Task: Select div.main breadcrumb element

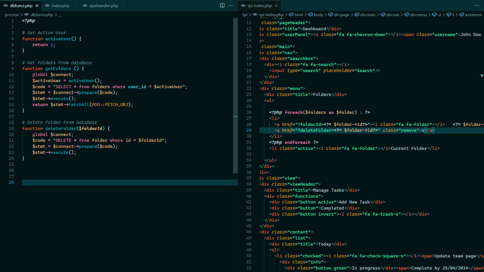Action: (x=368, y=15)
